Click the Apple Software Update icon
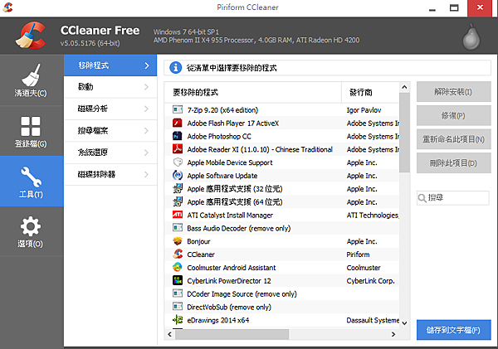Viewport: 498px width, 349px height. click(x=178, y=175)
